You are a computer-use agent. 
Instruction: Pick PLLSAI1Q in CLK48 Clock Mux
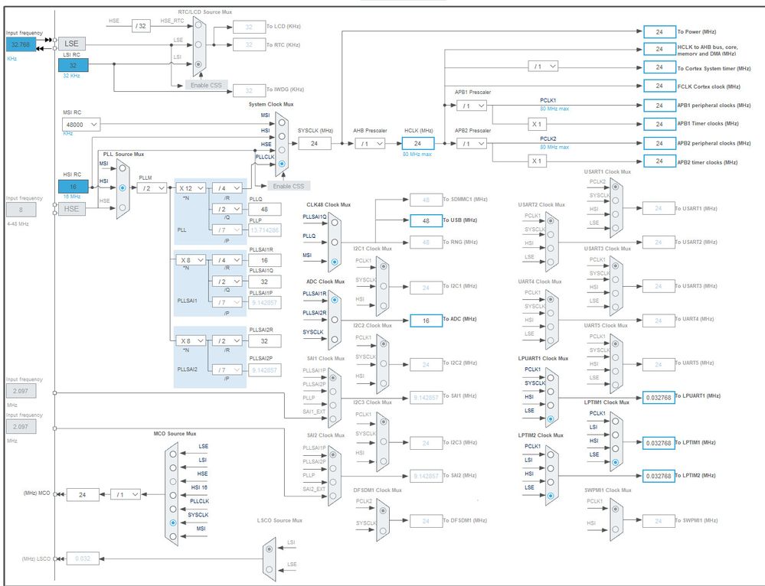pyautogui.click(x=335, y=223)
